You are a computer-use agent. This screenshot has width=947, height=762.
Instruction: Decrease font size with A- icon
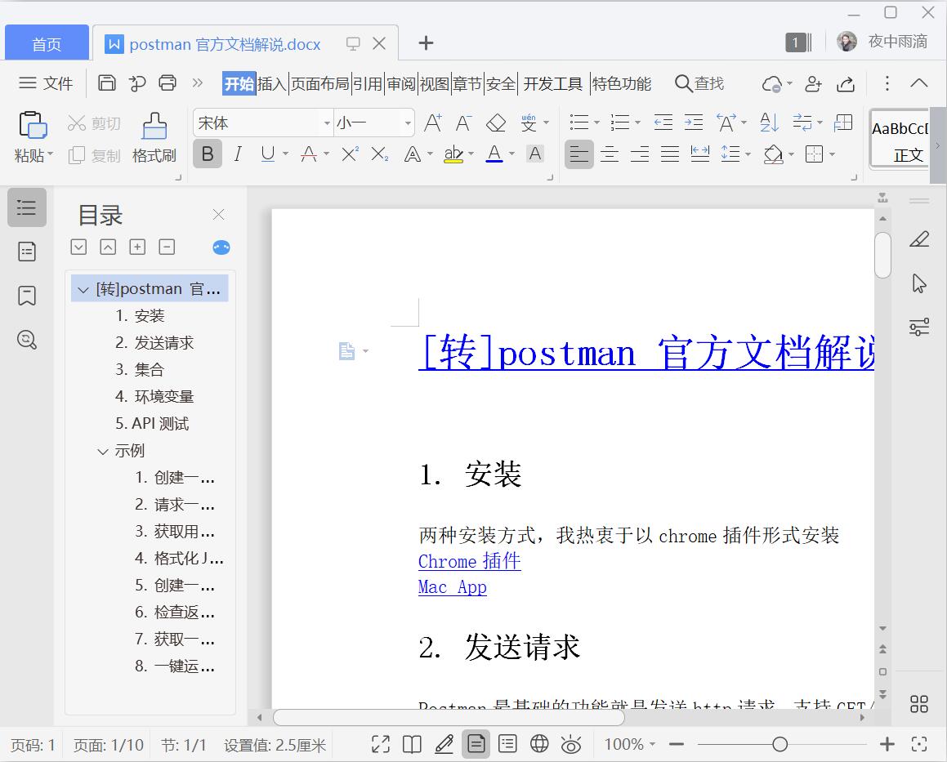tap(463, 123)
